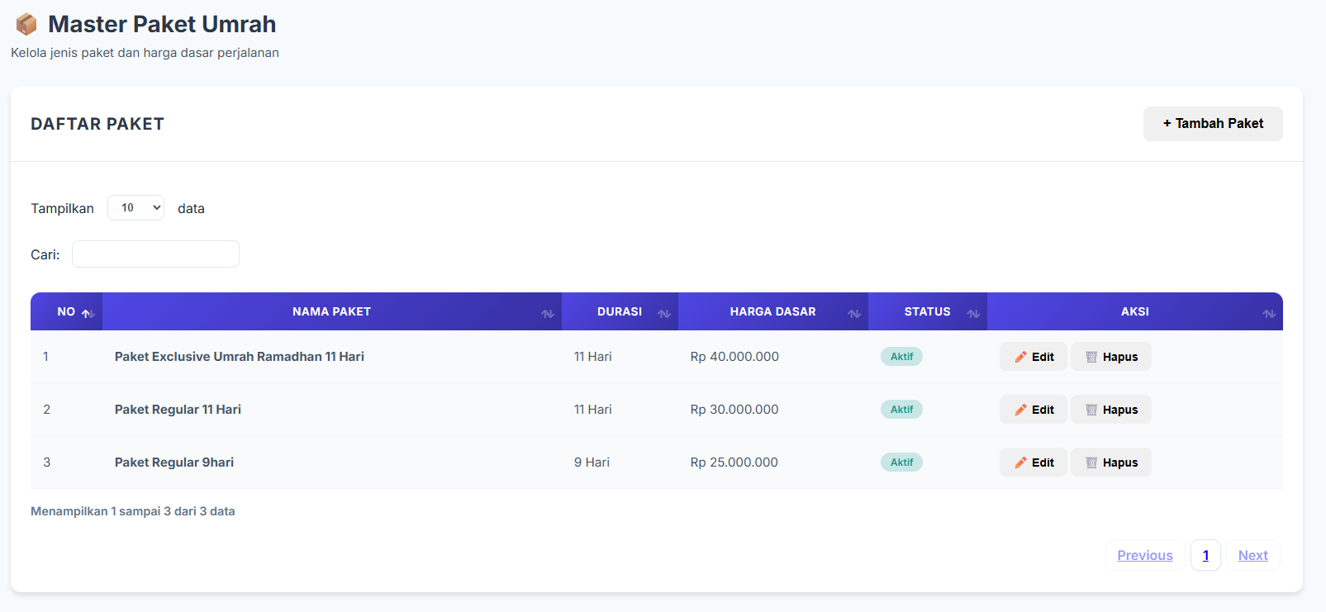The width and height of the screenshot is (1326, 612).
Task: Open the Tampilkan entries count dropdown
Action: click(x=136, y=208)
